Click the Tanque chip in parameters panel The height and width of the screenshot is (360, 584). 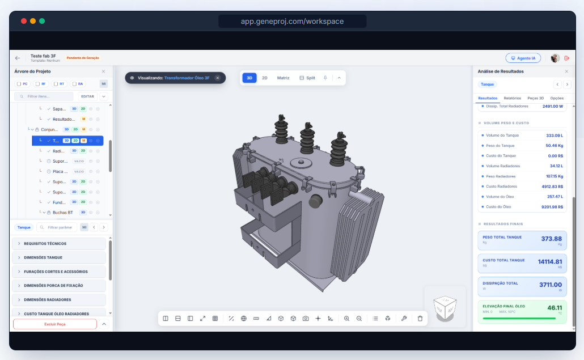click(x=24, y=227)
